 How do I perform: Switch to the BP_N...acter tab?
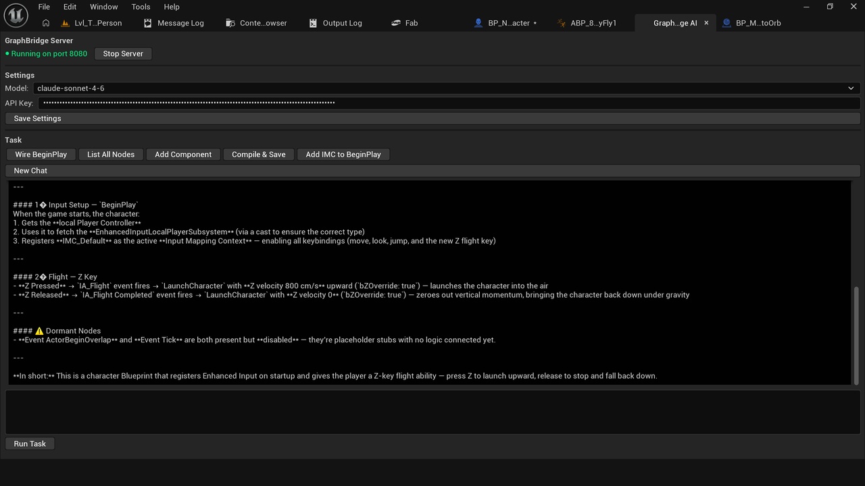click(509, 23)
